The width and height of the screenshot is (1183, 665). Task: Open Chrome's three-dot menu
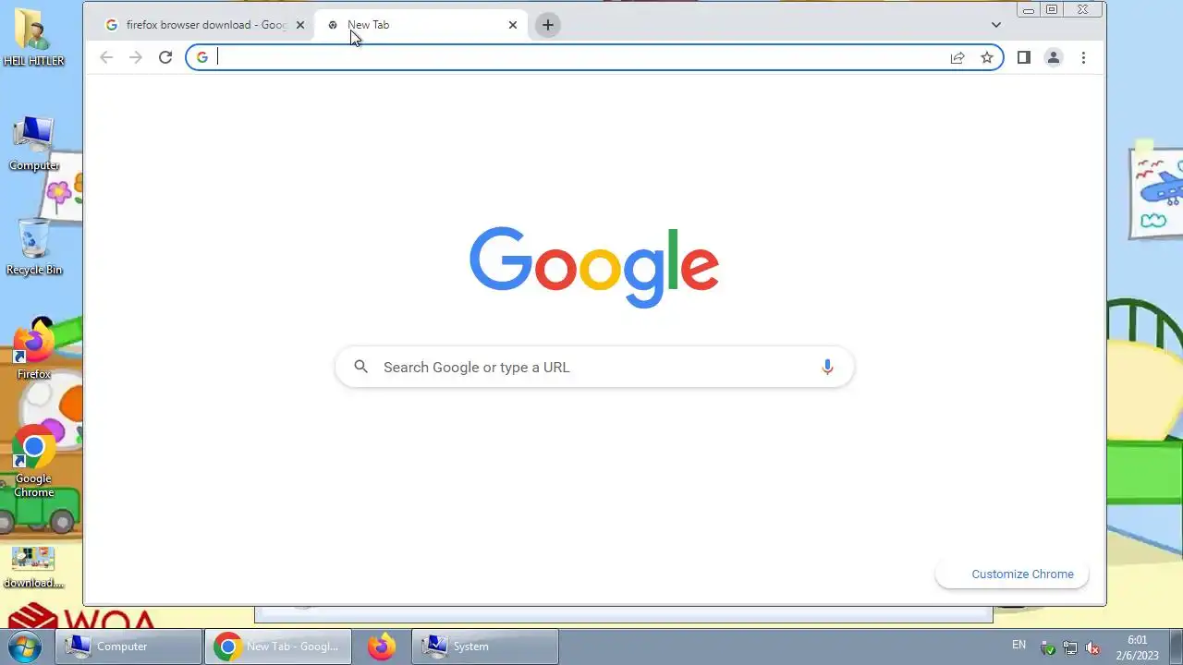pyautogui.click(x=1083, y=57)
